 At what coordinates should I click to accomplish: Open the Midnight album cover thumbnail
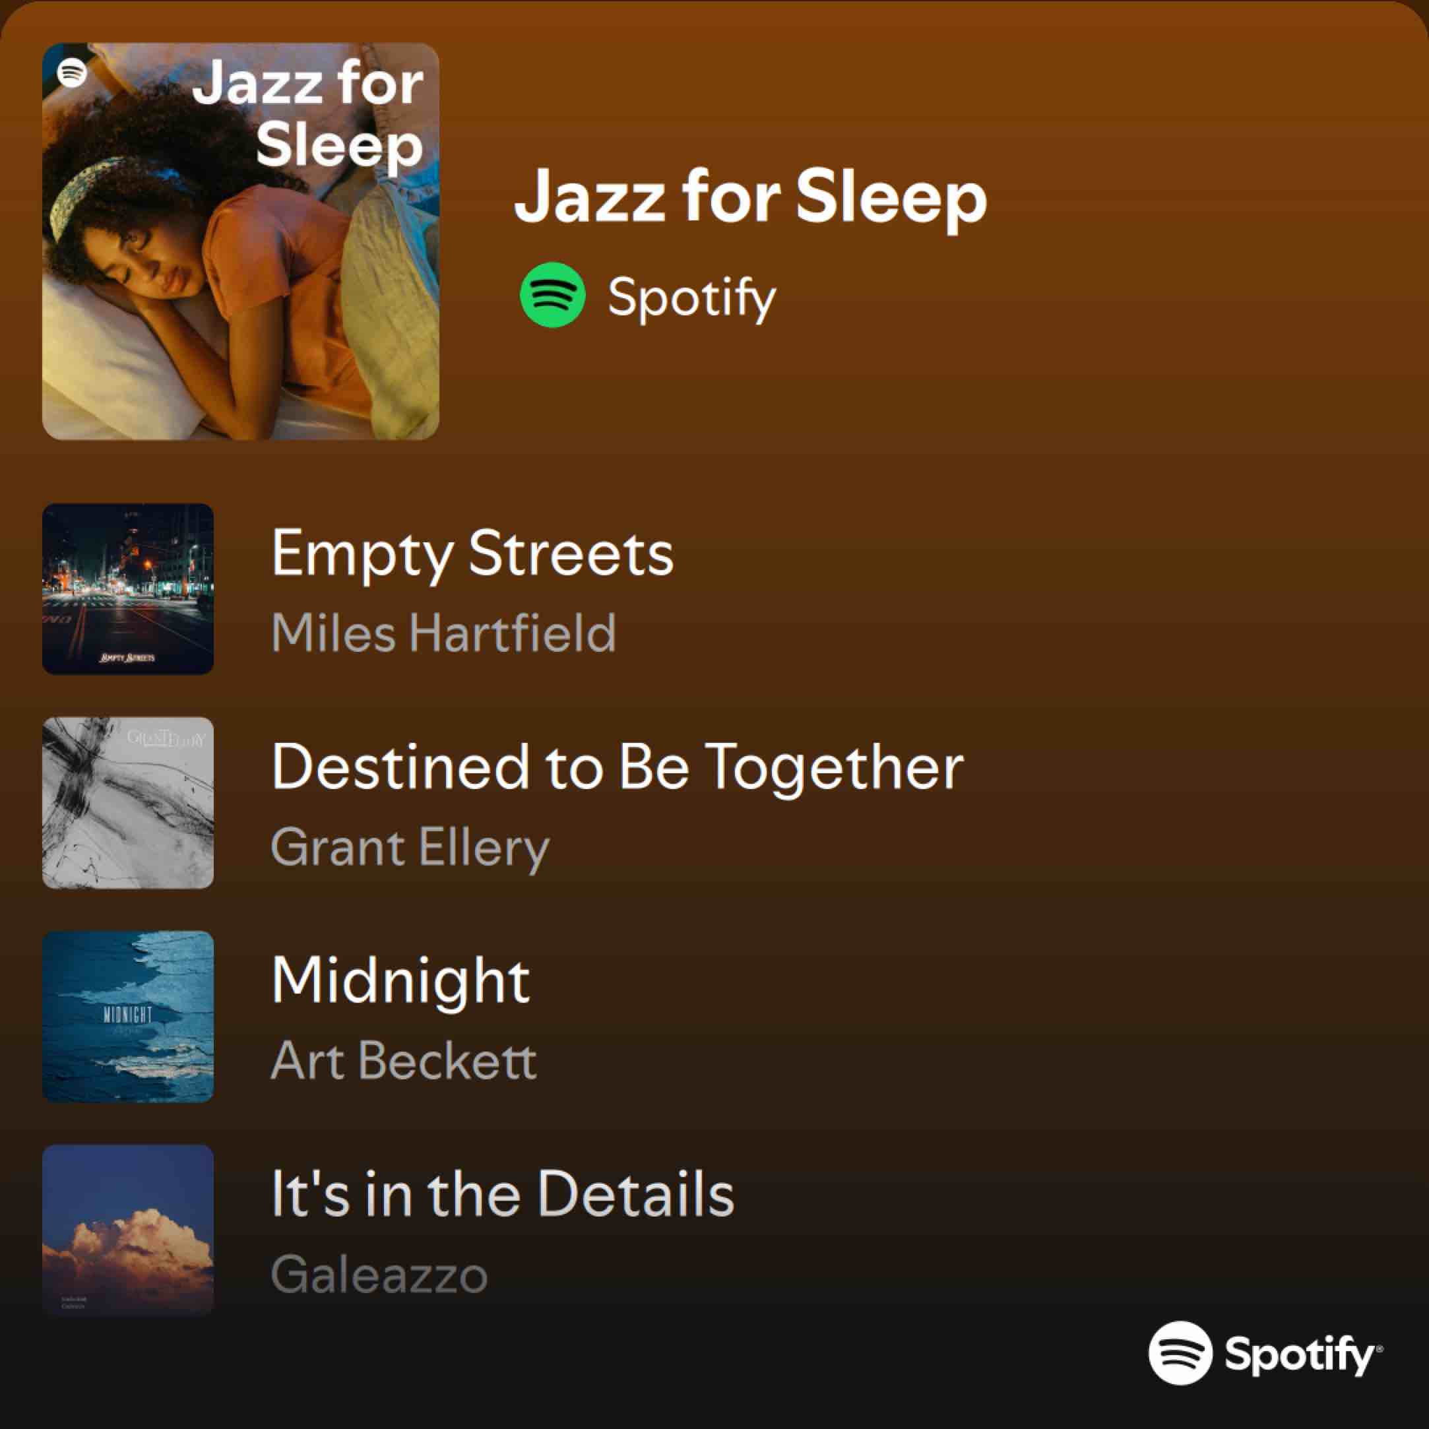pyautogui.click(x=128, y=1016)
